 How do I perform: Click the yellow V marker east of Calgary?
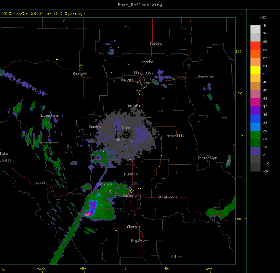coord(139,189)
